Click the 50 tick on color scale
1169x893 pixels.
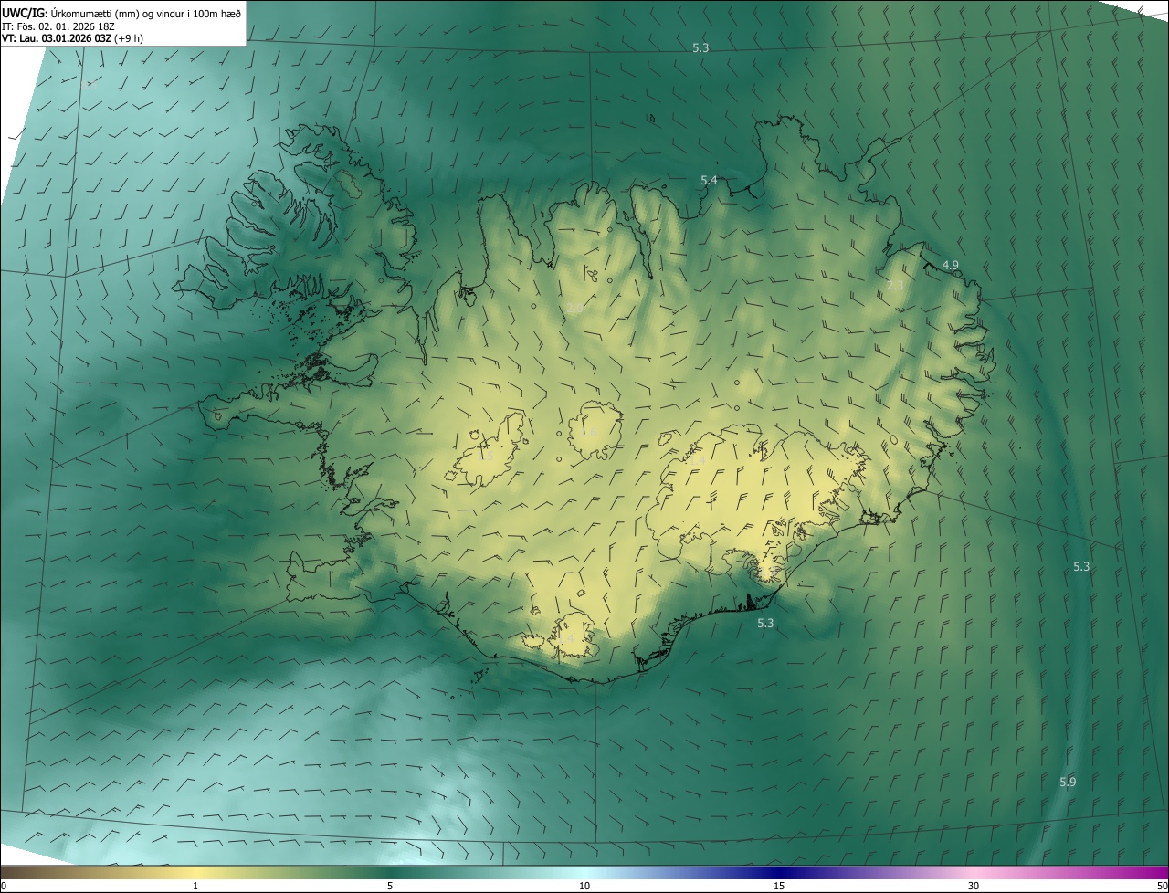[x=1162, y=886]
